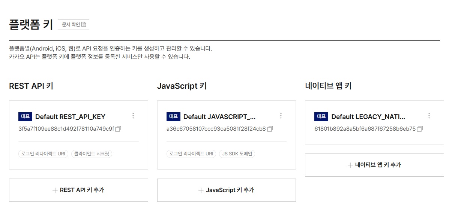Select the 클라이언트 시크릿 tag

click(92, 153)
